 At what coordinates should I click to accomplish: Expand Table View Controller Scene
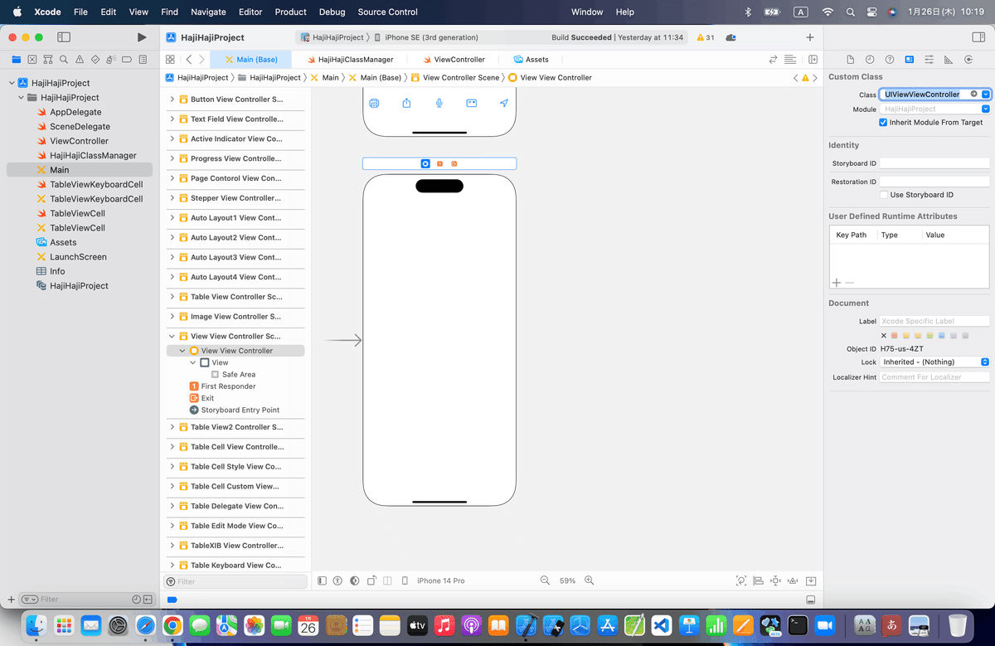pos(172,297)
